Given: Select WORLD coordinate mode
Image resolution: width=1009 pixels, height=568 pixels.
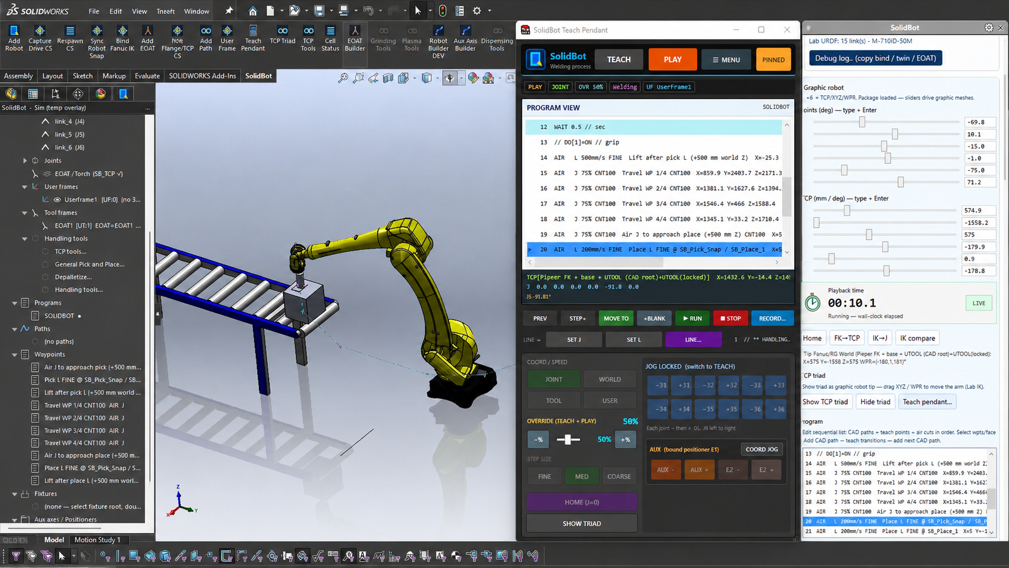Looking at the screenshot, I should click(610, 380).
